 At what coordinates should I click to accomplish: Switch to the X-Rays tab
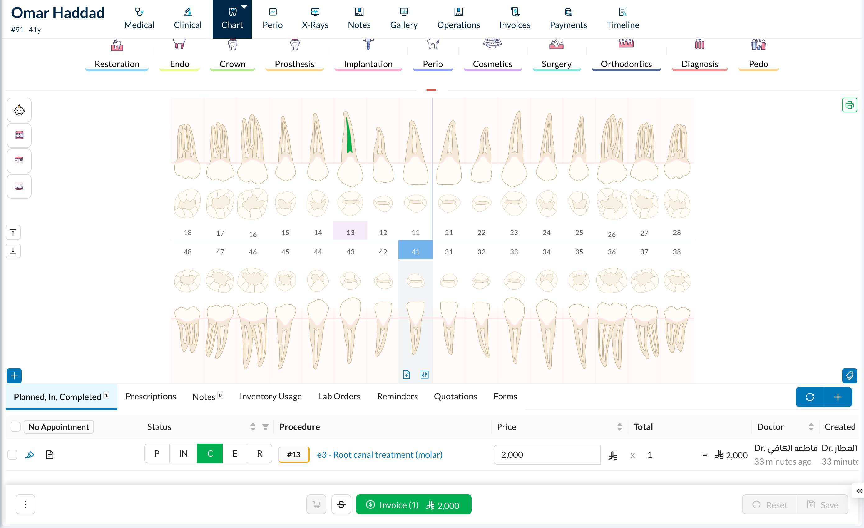(x=315, y=19)
